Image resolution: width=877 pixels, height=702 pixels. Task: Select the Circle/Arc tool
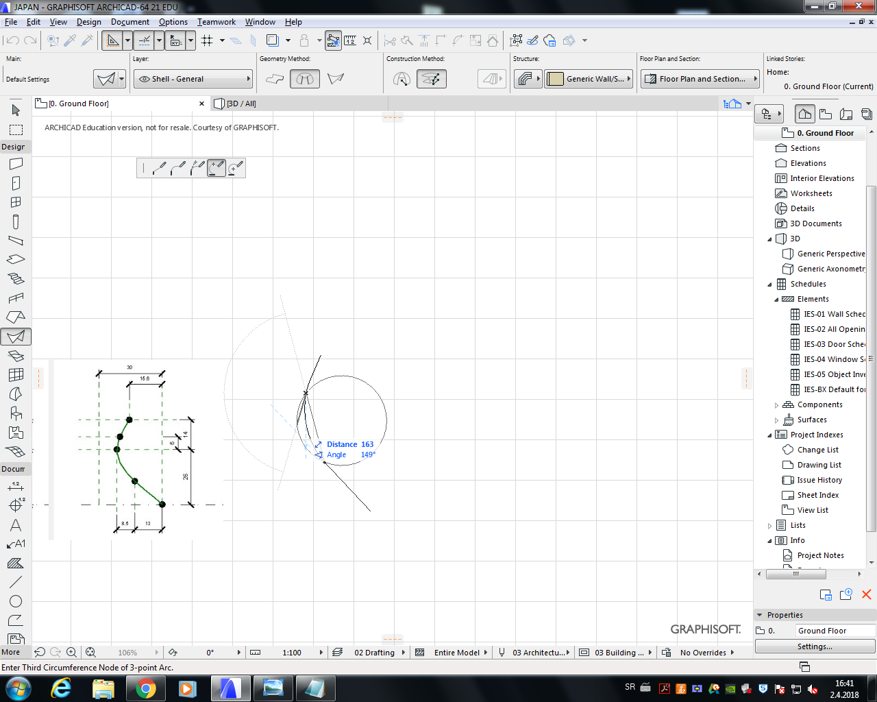click(x=16, y=601)
